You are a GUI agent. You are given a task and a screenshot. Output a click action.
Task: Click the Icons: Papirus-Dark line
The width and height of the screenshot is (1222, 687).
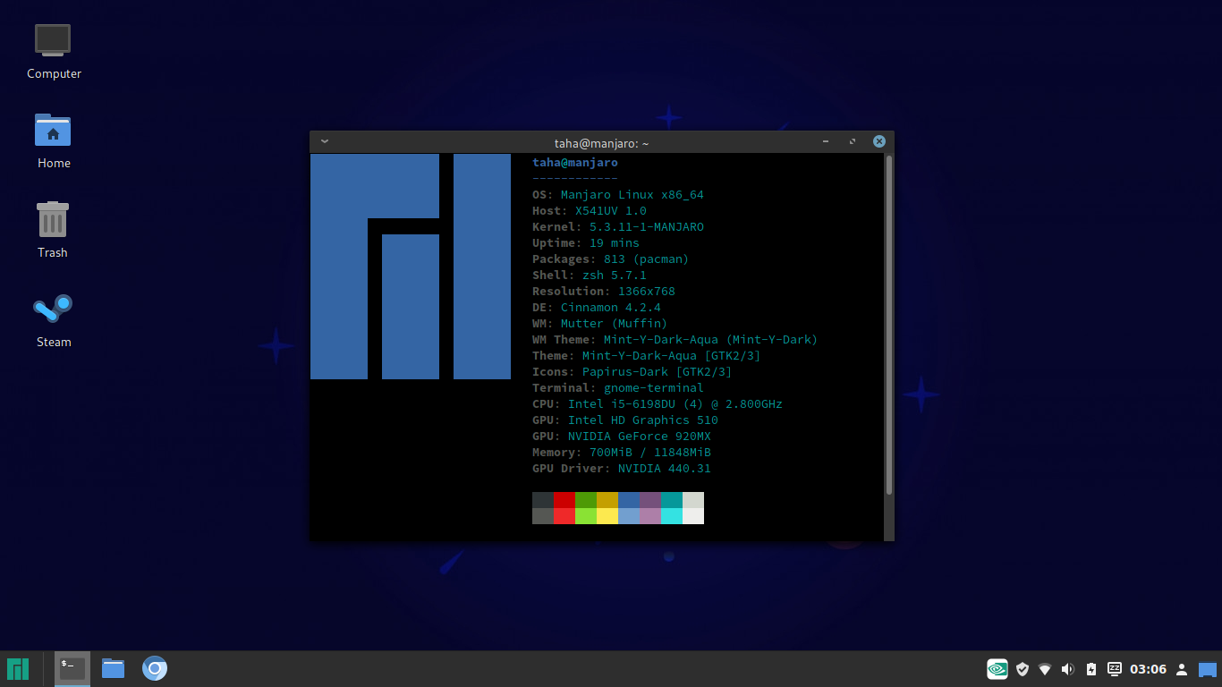pos(632,371)
